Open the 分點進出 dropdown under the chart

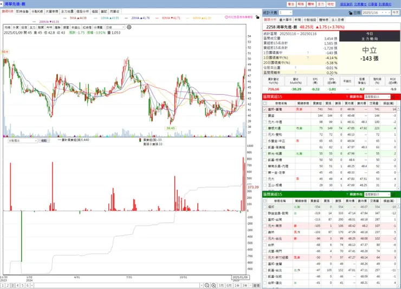23,140
